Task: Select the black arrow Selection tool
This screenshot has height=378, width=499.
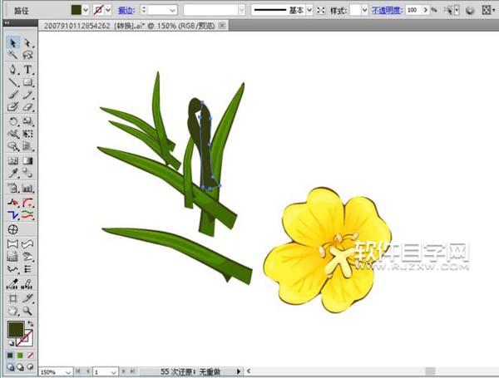Action: click(13, 43)
